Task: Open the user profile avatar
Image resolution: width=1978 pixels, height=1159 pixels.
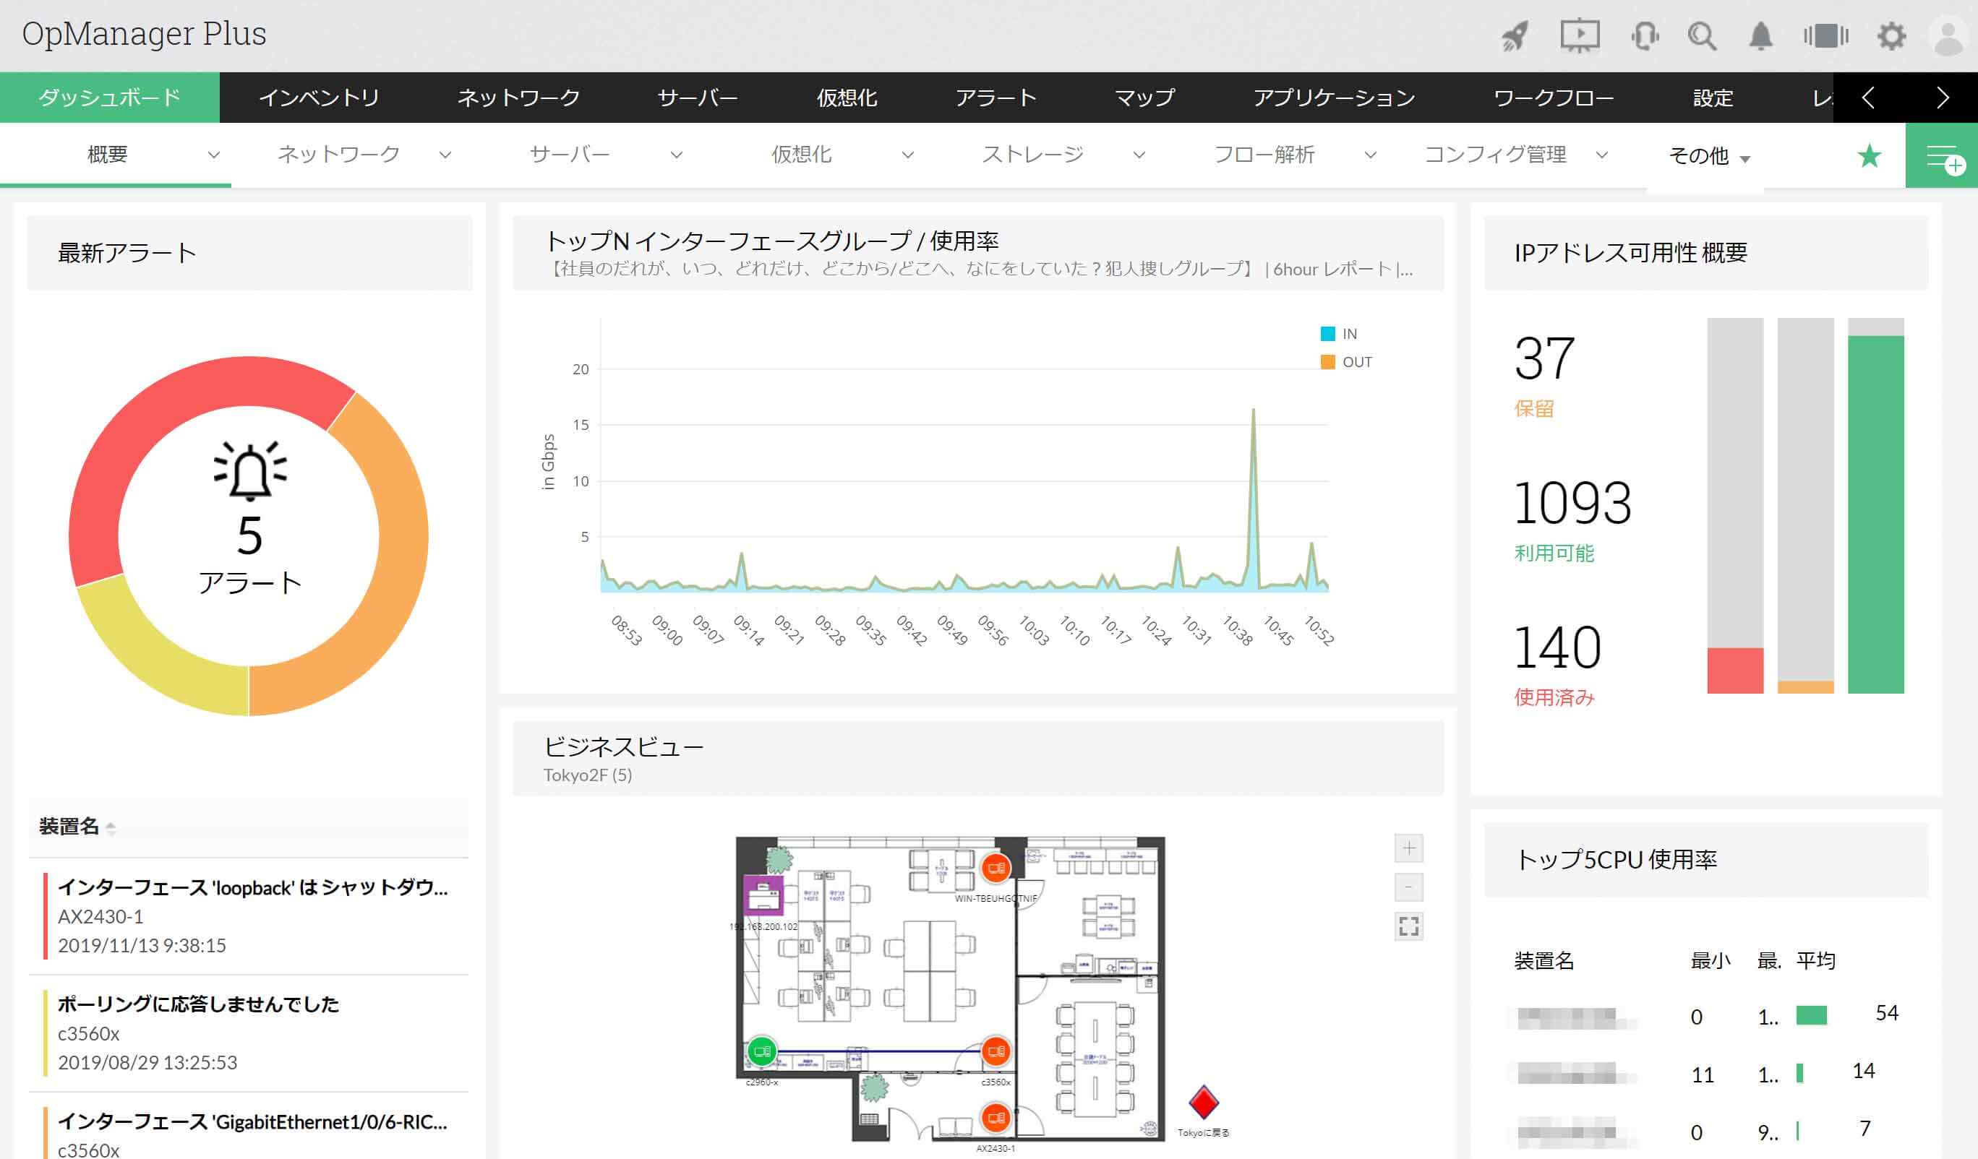Action: (x=1948, y=36)
